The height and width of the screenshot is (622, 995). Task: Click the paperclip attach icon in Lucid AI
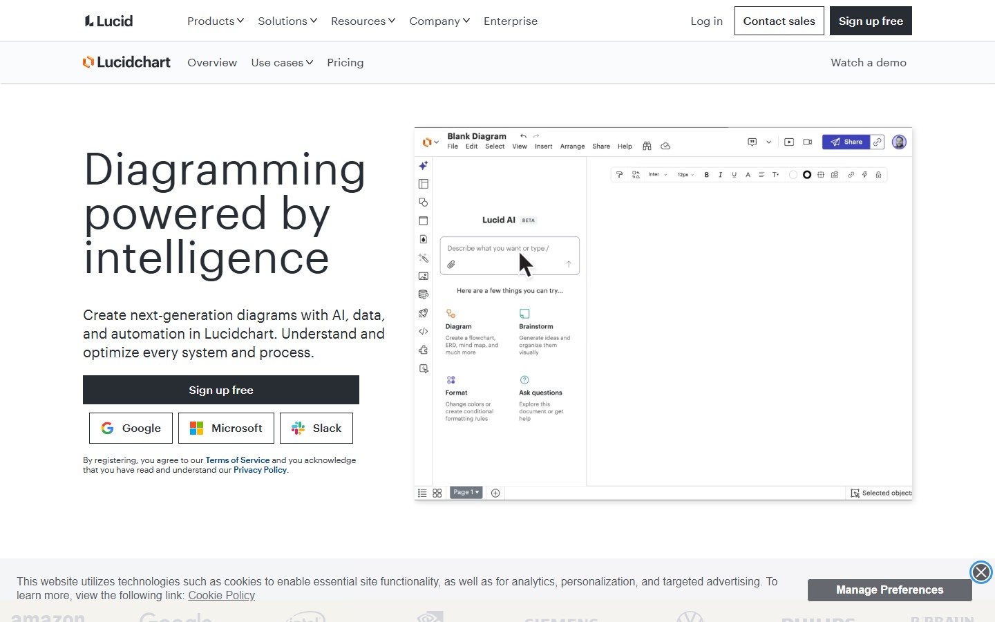point(451,264)
